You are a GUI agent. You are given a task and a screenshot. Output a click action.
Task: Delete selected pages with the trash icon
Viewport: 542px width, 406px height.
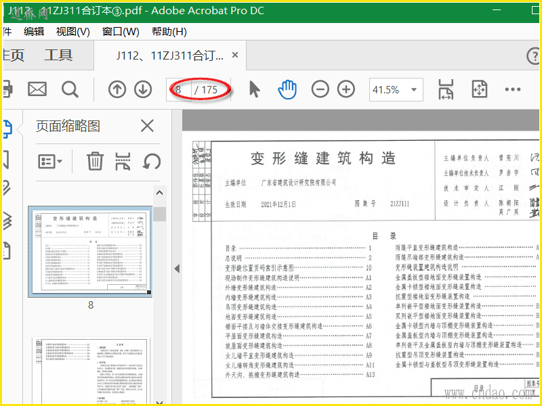tap(95, 161)
